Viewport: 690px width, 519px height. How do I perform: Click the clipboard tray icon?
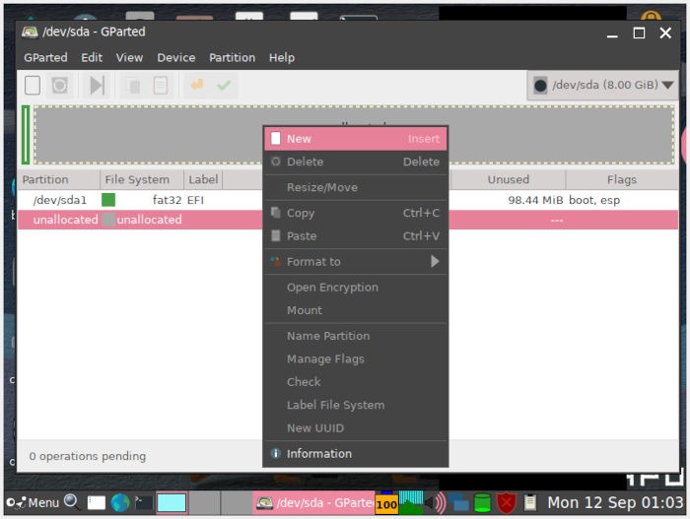tap(530, 502)
